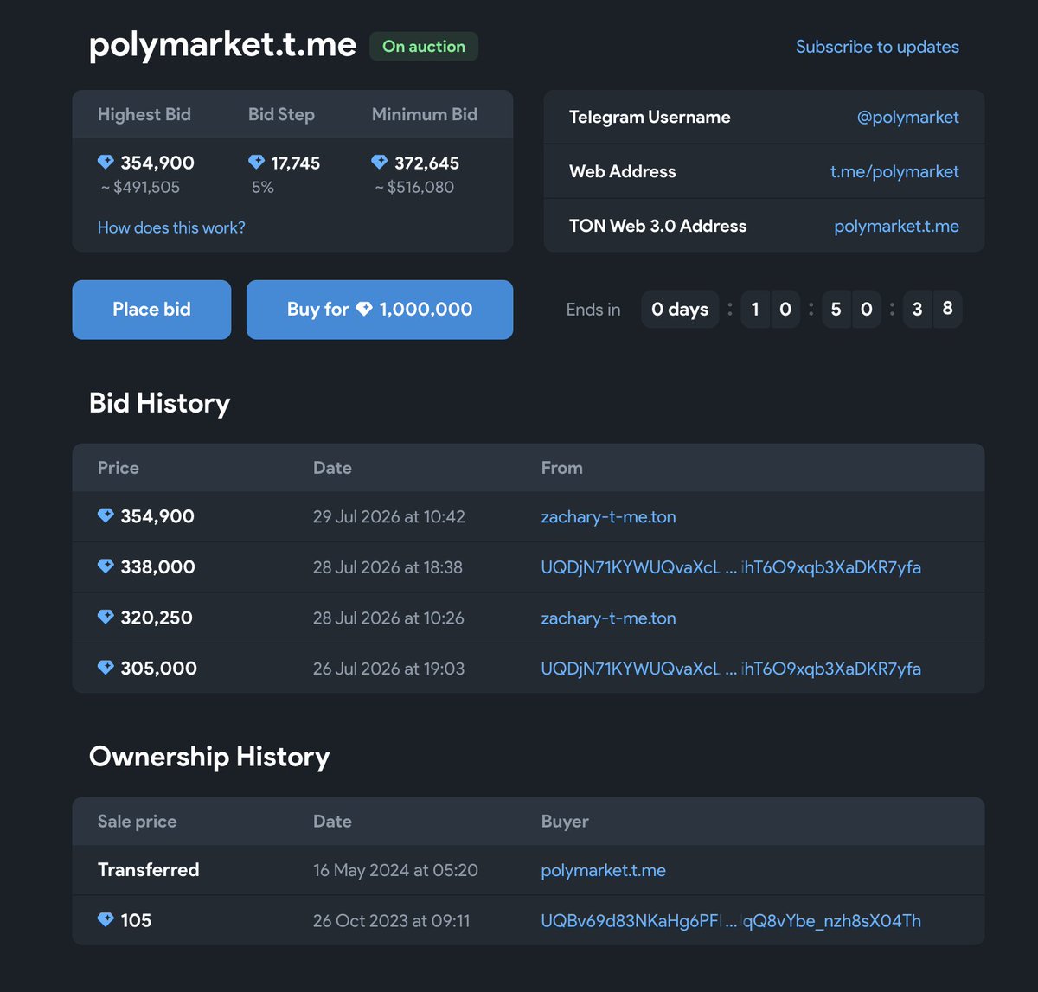Image resolution: width=1038 pixels, height=992 pixels.
Task: Buy the username for 1,000,000 TON
Action: 380,310
